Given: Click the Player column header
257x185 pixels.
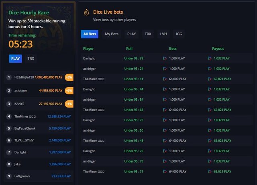Looking at the screenshot, I should 88,49.
